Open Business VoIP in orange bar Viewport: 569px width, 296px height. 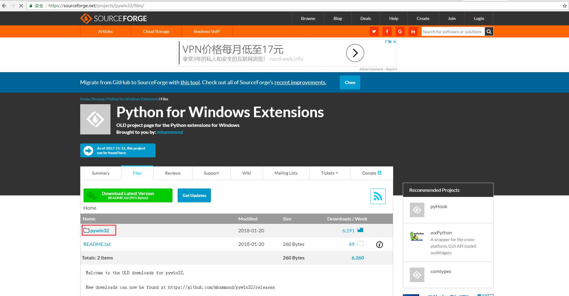(x=207, y=31)
